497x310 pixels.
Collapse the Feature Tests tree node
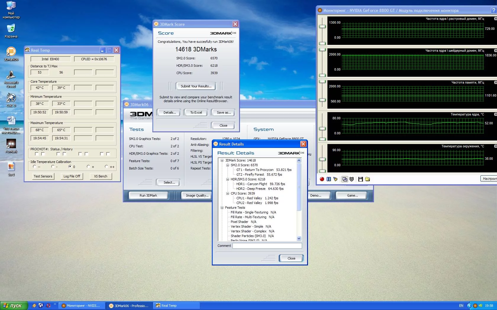[x=222, y=208]
